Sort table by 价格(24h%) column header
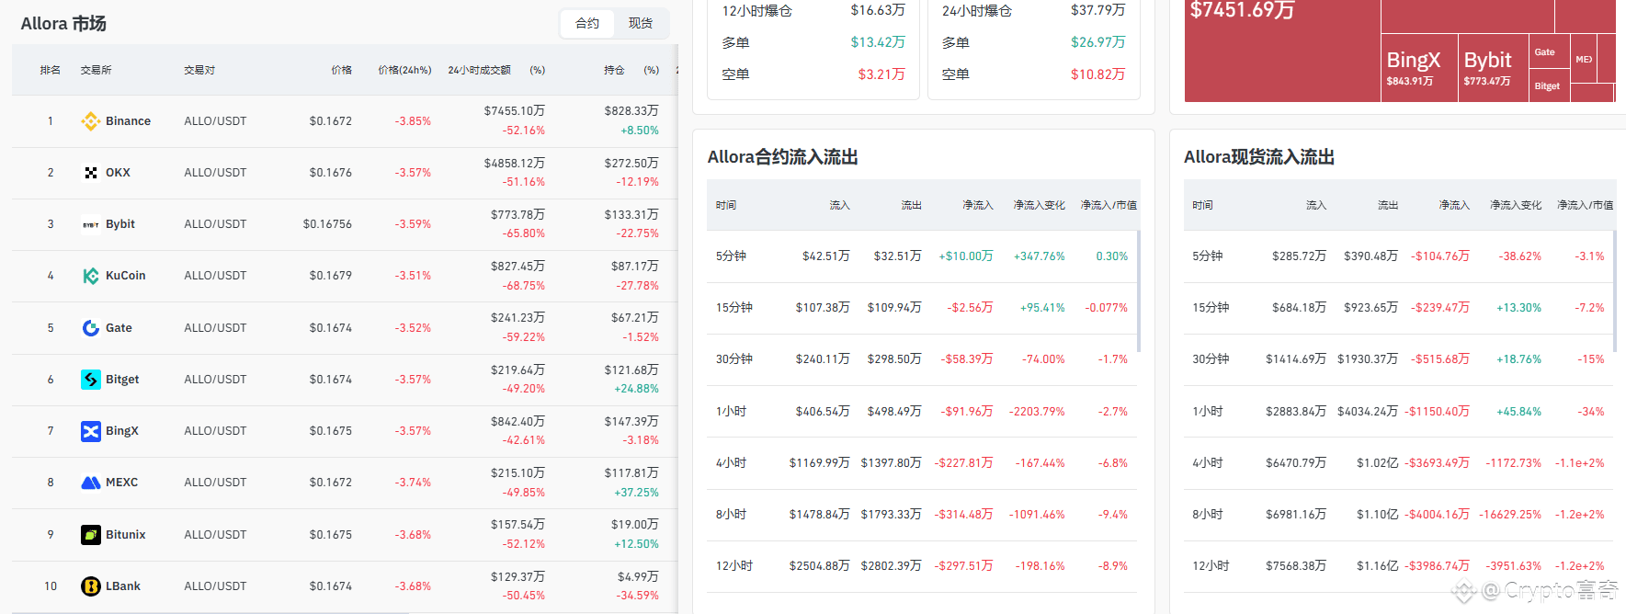Viewport: 1626px width, 614px height. click(404, 70)
